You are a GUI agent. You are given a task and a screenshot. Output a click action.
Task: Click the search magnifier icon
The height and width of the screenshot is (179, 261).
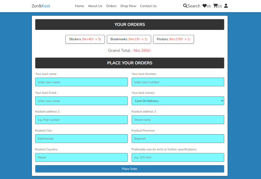tap(185, 6)
